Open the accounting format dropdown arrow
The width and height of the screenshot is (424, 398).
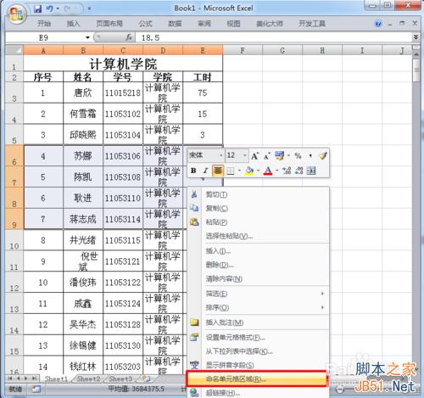288,155
